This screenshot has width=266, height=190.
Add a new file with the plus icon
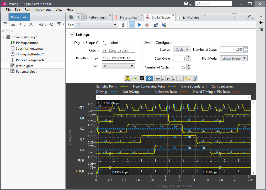pyautogui.click(x=20, y=24)
